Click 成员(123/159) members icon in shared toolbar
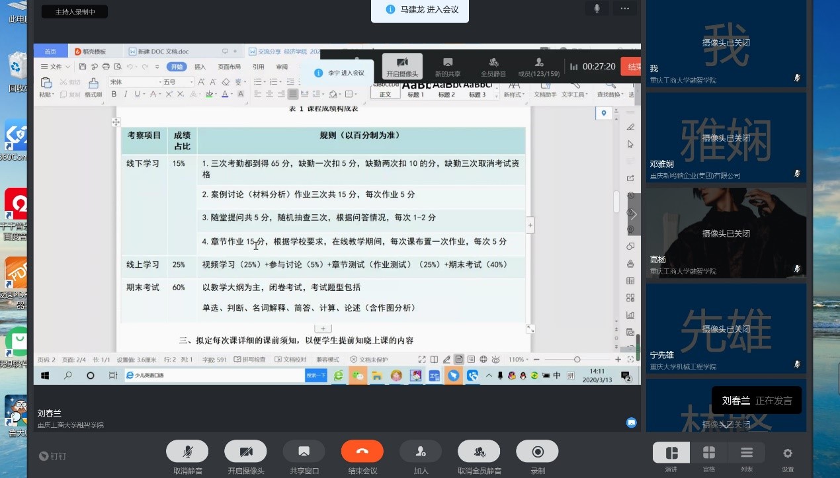Viewport: 840px width, 478px height. 538,66
